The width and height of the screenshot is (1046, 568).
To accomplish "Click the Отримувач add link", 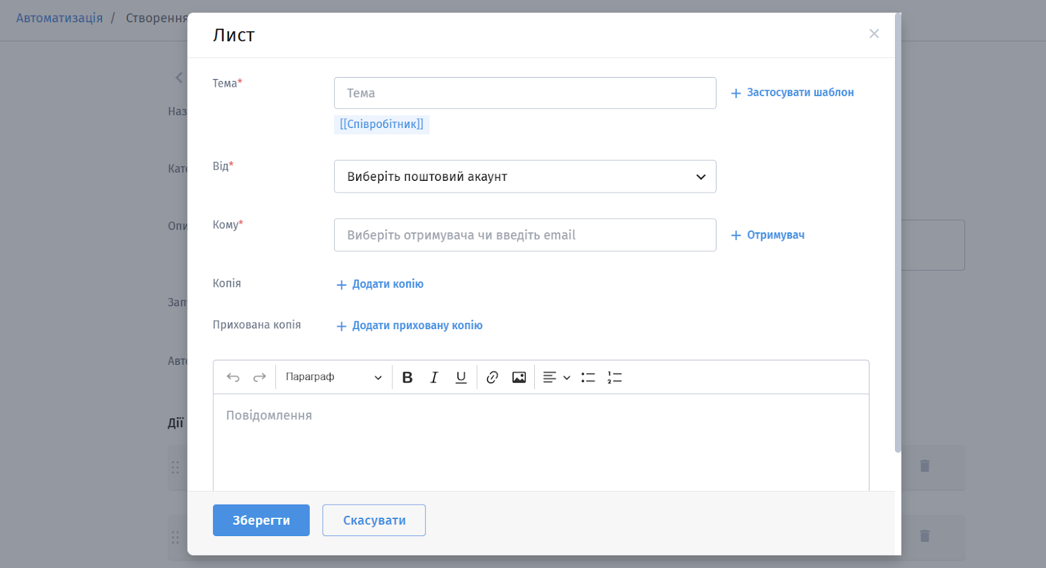I will point(768,235).
